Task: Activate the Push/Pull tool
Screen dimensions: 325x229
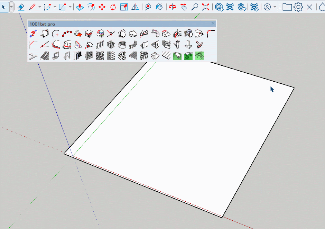Action: [x=80, y=7]
